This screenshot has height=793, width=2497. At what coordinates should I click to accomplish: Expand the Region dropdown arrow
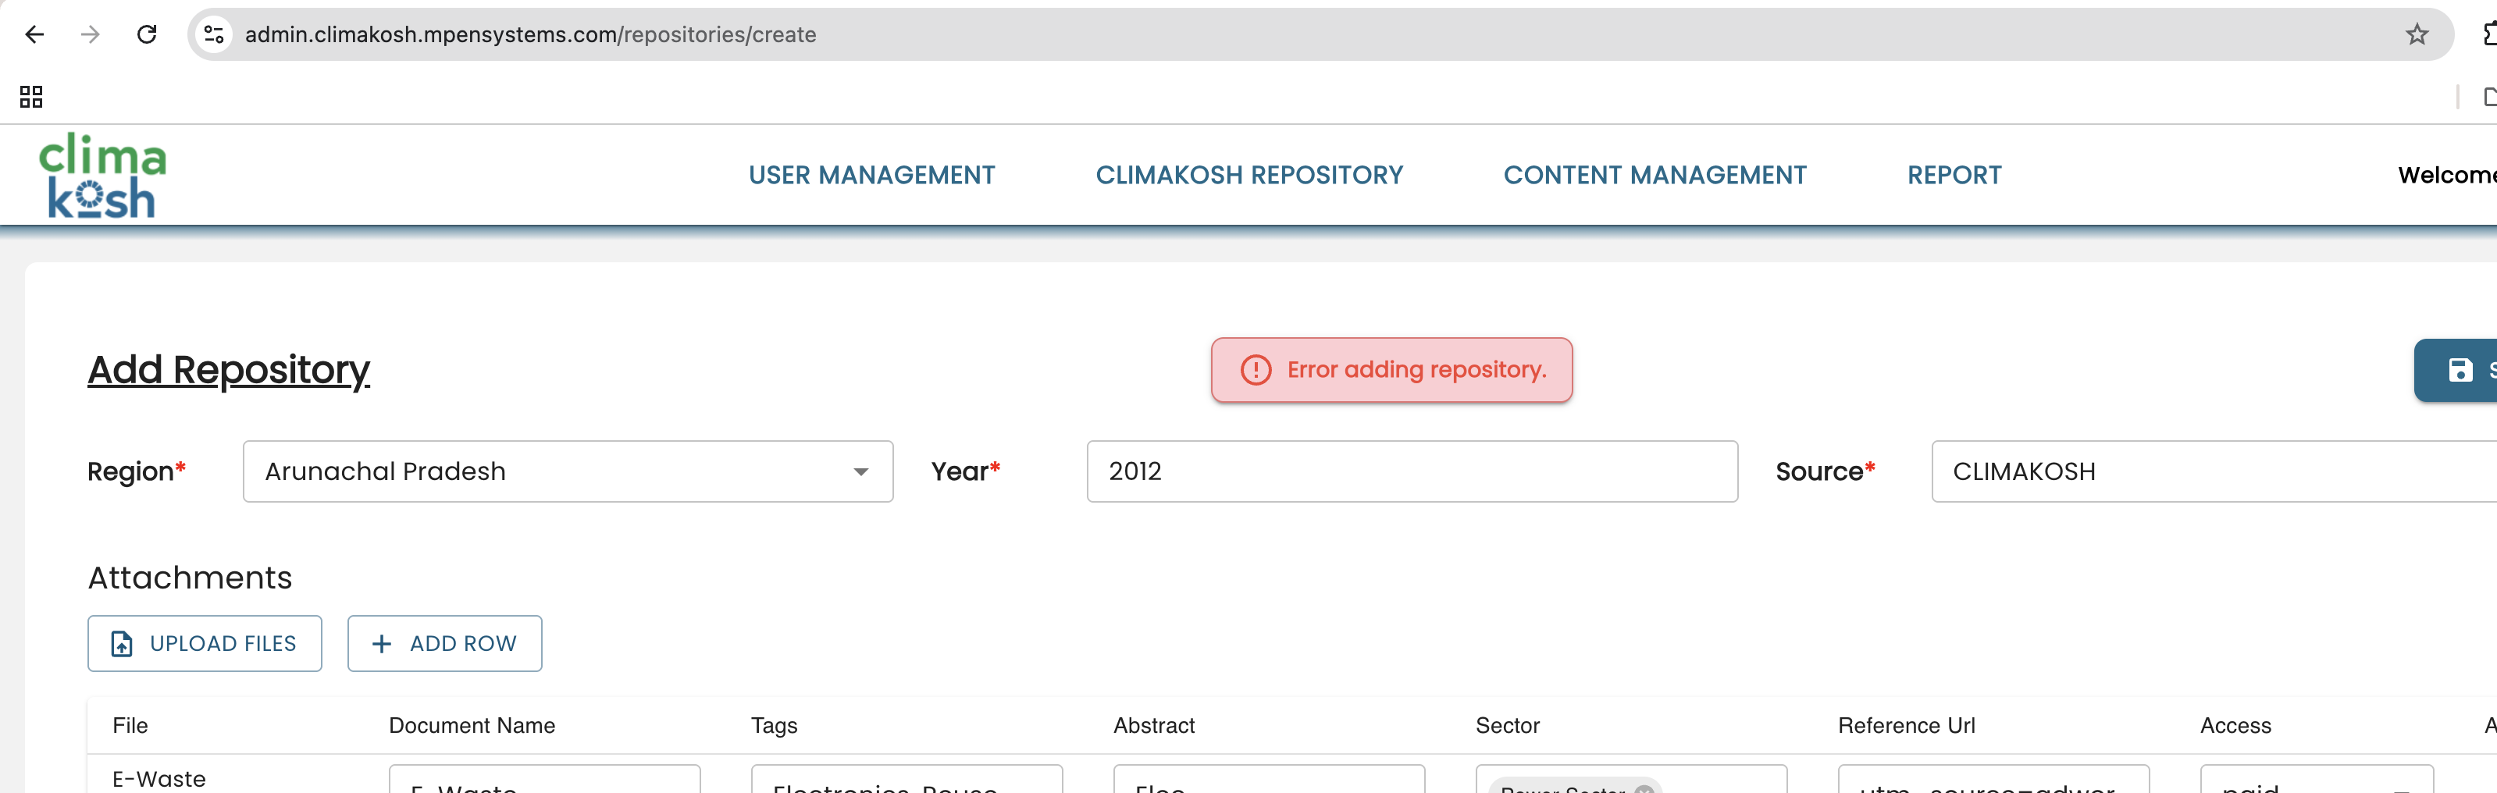tap(860, 472)
